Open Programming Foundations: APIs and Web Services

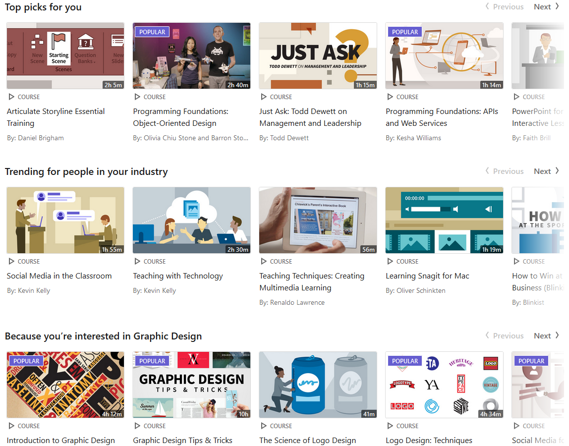coord(442,117)
